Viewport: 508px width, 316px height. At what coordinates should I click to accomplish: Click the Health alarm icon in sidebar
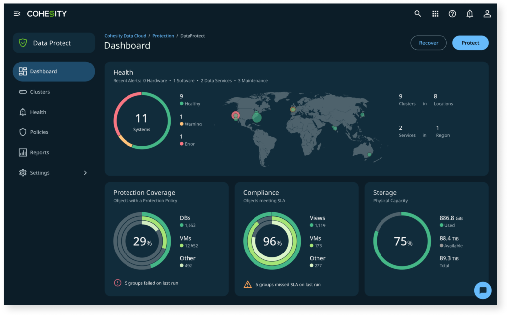tap(22, 112)
